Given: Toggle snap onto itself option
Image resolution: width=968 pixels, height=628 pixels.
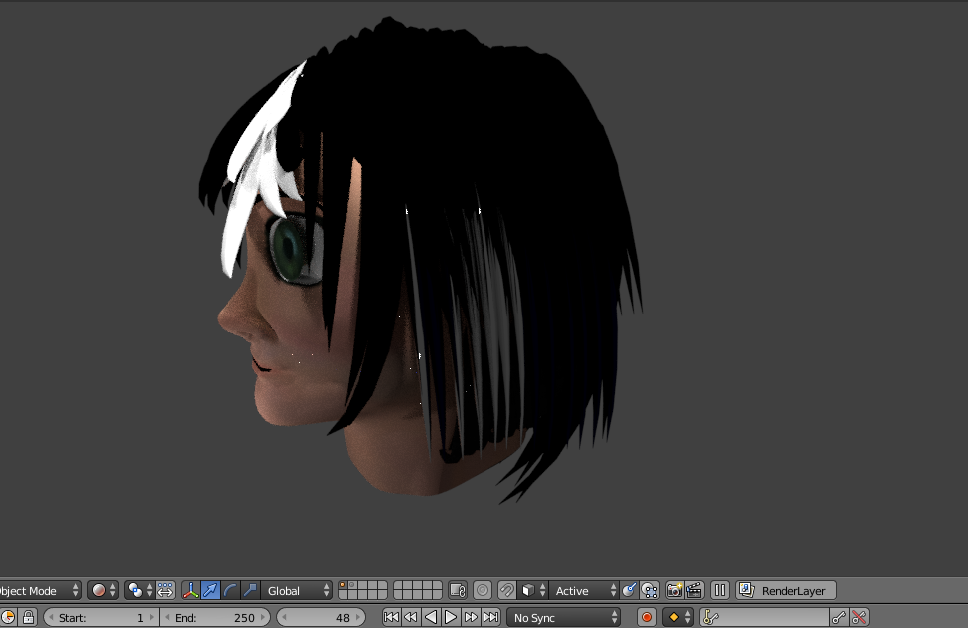Looking at the screenshot, I should (x=649, y=590).
